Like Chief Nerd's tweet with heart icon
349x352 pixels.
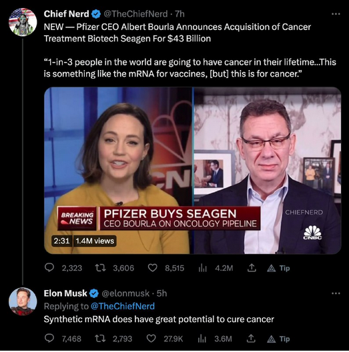[x=152, y=268]
